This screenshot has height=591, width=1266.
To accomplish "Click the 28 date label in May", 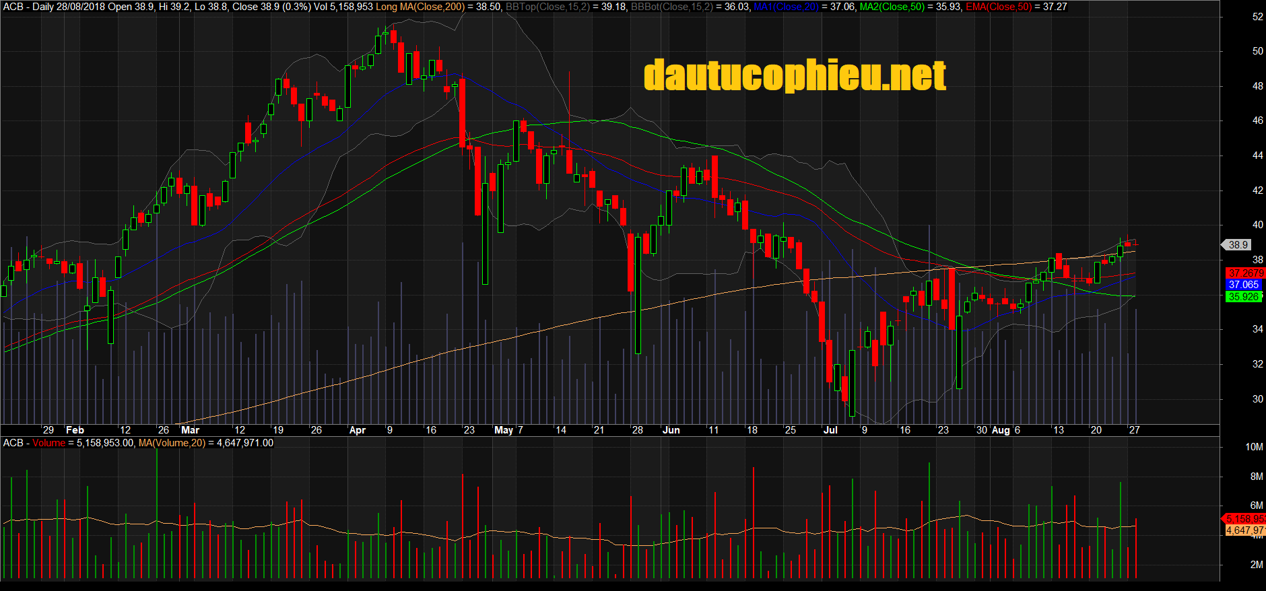I will (x=638, y=430).
